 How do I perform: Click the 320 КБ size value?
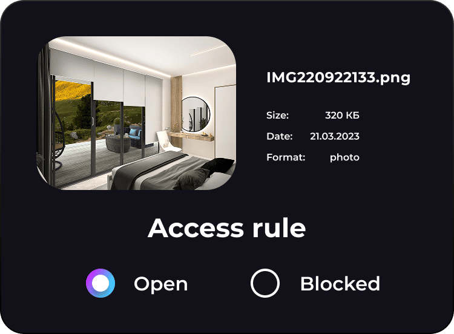342,115
